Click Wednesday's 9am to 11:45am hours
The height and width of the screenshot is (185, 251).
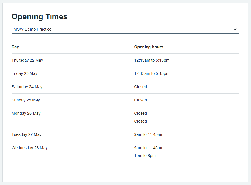(148, 148)
